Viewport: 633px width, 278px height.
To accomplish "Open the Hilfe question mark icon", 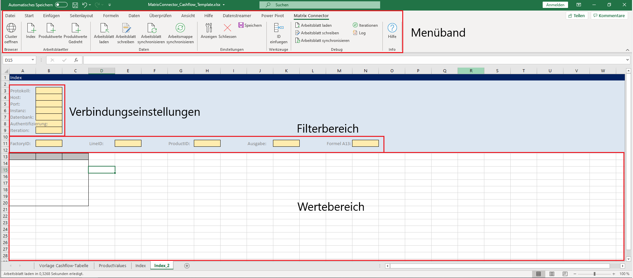I will point(392,28).
